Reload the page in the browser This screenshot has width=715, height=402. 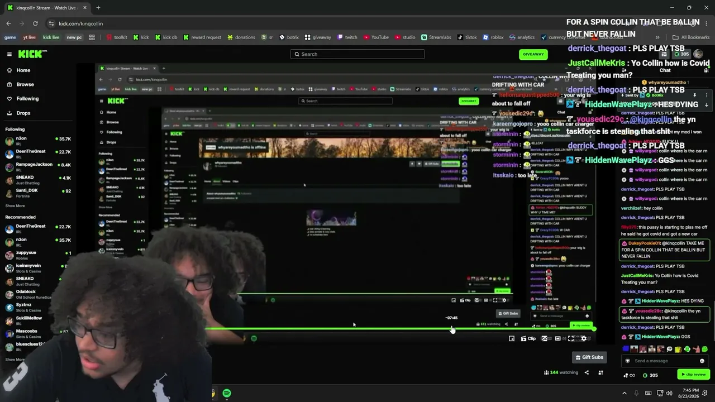coord(35,23)
